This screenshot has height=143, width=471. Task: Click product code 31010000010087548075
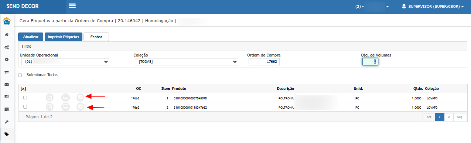[x=190, y=98]
